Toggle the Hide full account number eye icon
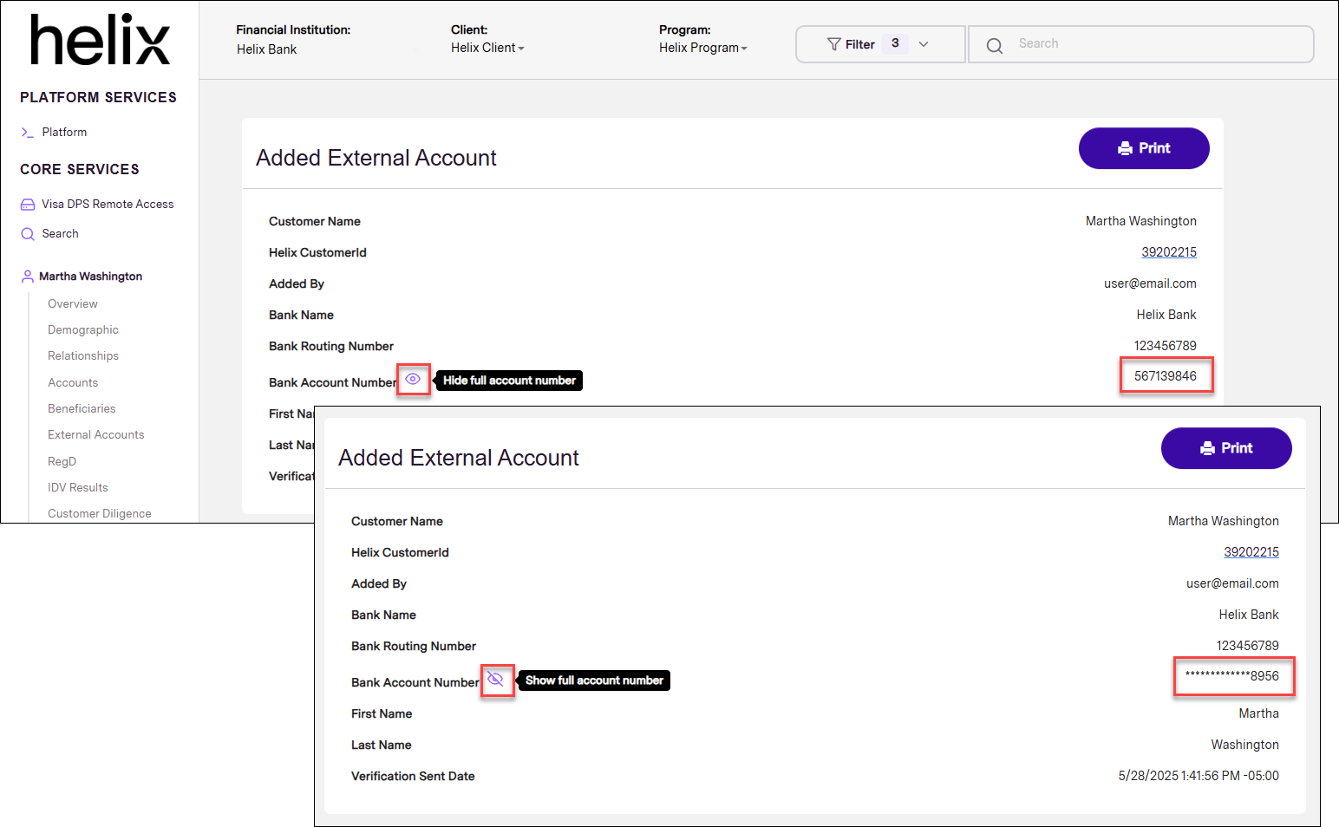Image resolution: width=1339 pixels, height=827 pixels. 413,380
